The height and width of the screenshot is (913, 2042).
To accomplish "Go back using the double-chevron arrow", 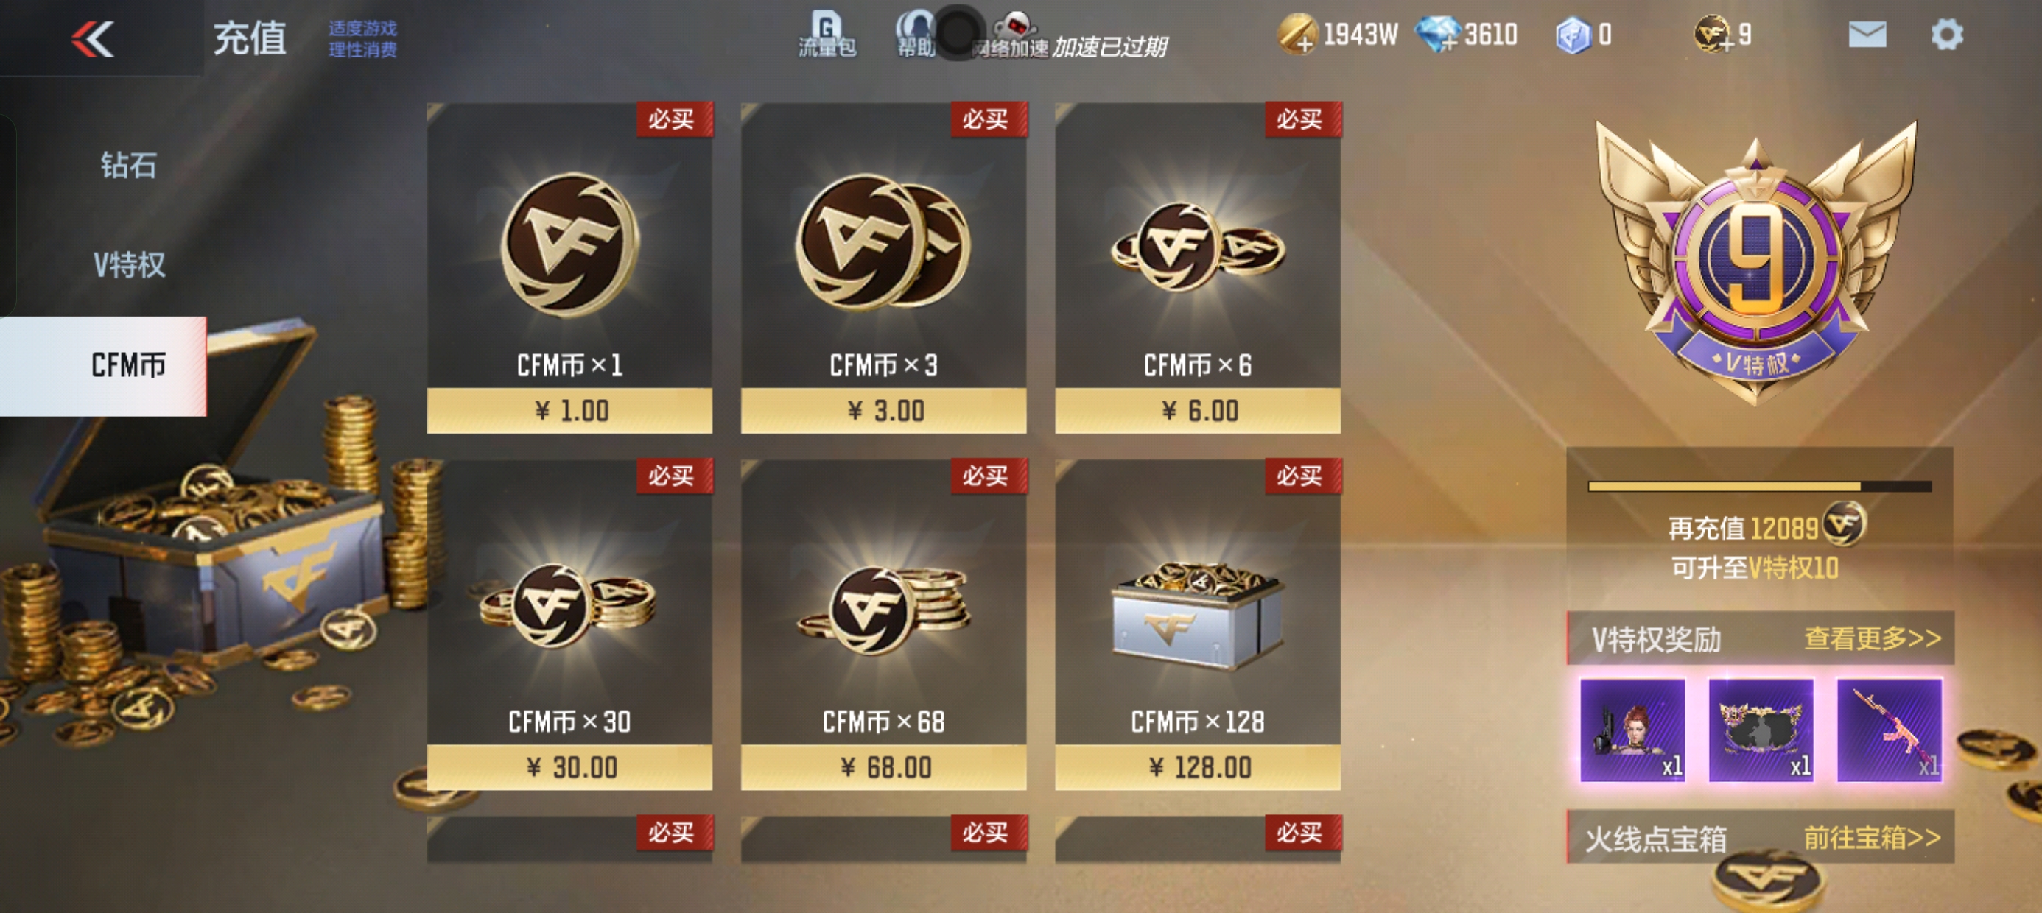I will [93, 39].
